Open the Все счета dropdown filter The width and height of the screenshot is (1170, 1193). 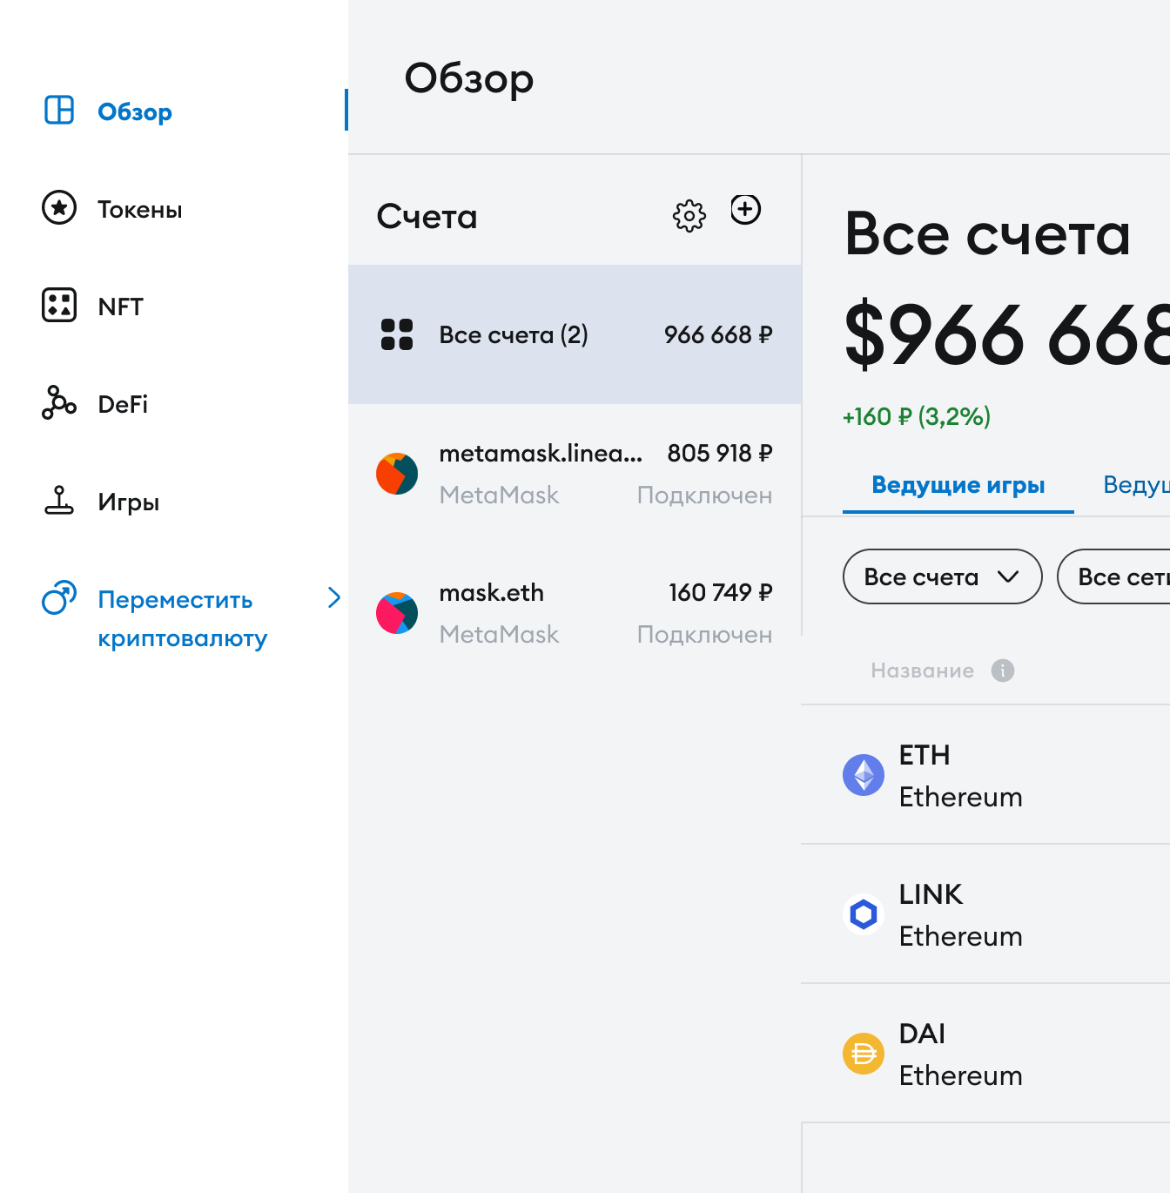point(942,576)
